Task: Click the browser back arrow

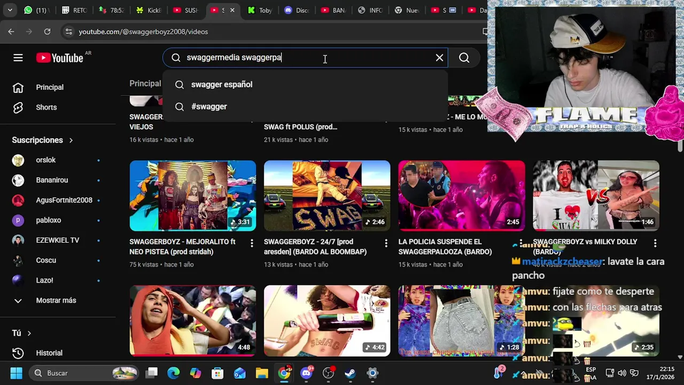Action: click(11, 32)
